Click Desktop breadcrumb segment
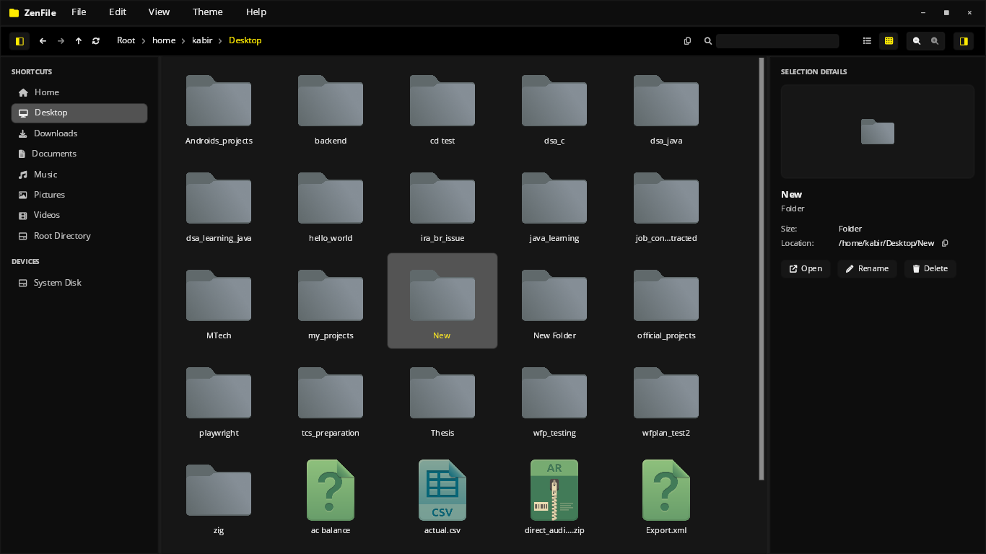 pyautogui.click(x=245, y=41)
